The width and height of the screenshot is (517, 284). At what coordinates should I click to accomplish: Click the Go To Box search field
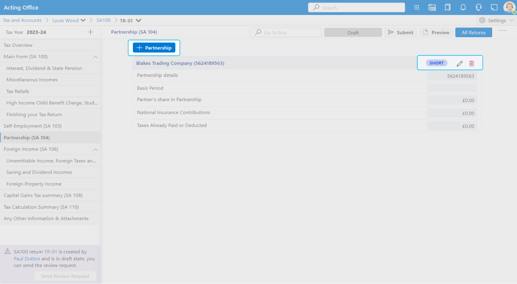point(286,33)
